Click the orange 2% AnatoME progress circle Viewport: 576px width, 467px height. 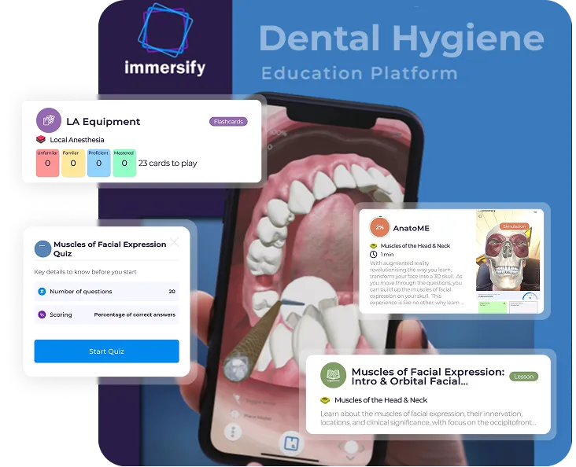pyautogui.click(x=379, y=227)
